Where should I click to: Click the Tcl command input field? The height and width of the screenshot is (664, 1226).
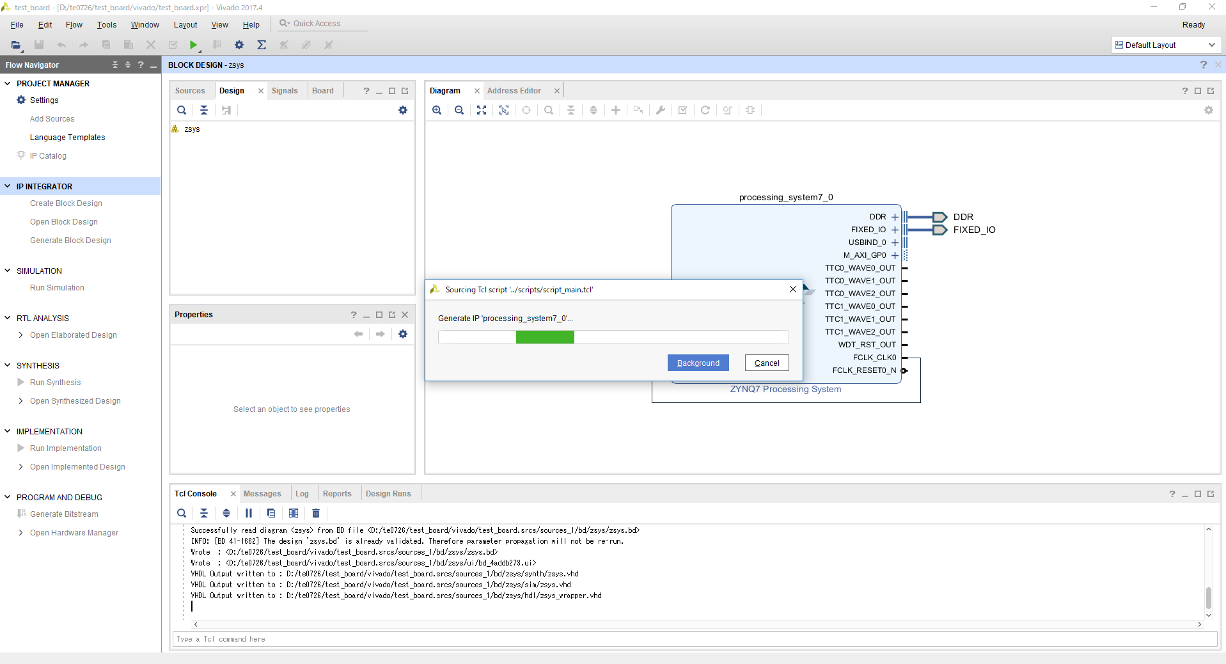(694, 639)
